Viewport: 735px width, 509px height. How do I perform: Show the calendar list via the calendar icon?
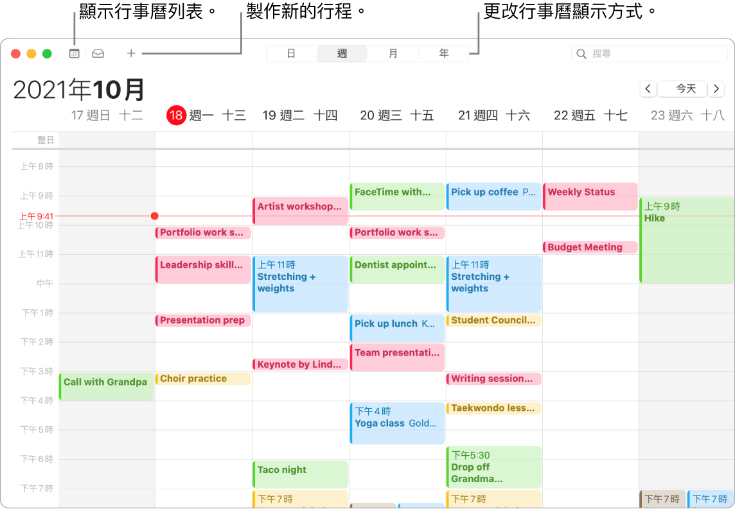[74, 53]
